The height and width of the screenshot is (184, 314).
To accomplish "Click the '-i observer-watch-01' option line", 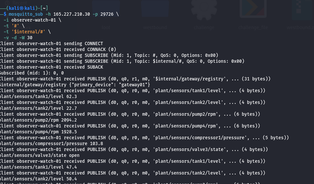I will click(32, 20).
